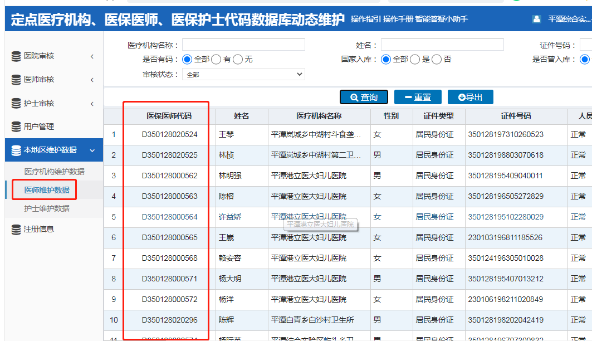Click the download arrow icon on 导出 button

(461, 97)
